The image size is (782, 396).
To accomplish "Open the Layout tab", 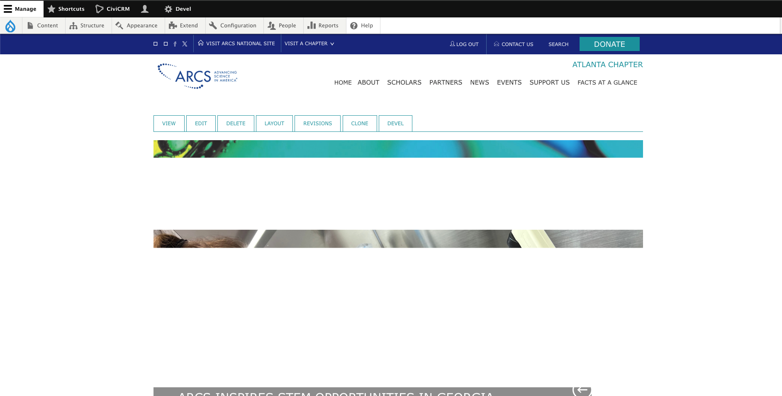I will (274, 124).
